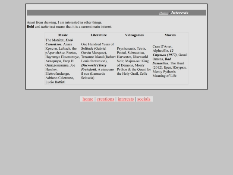Click the text 'il suo (Leonardo'
This screenshot has width=233, height=175.
click(93, 73)
